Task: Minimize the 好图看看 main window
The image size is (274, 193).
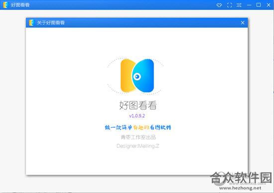Action: [249, 5]
